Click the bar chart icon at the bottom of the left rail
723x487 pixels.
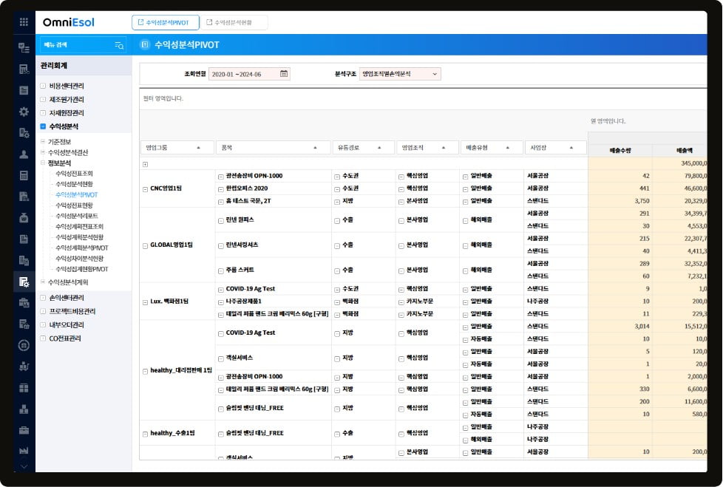coord(24,451)
